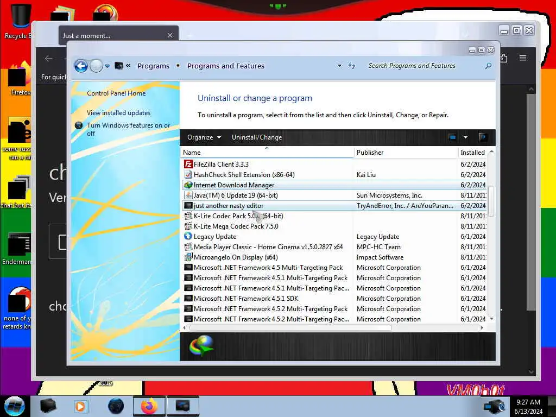Viewport: 556px width, 417px height.
Task: Click the system tray camera icon
Action: [494, 406]
